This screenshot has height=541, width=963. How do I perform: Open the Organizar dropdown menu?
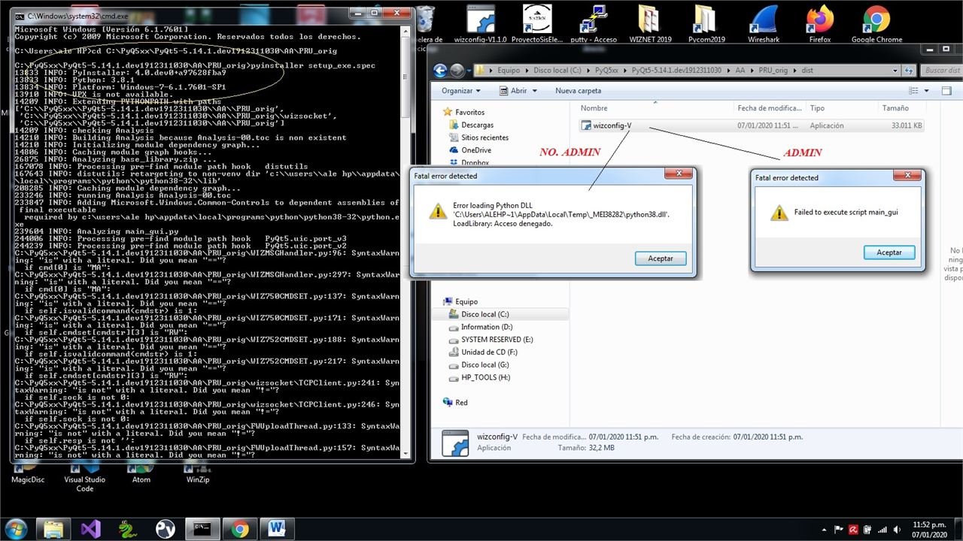click(x=461, y=90)
